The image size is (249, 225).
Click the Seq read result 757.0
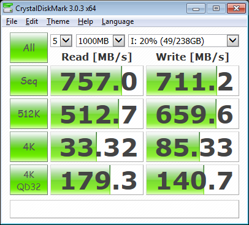point(97,81)
